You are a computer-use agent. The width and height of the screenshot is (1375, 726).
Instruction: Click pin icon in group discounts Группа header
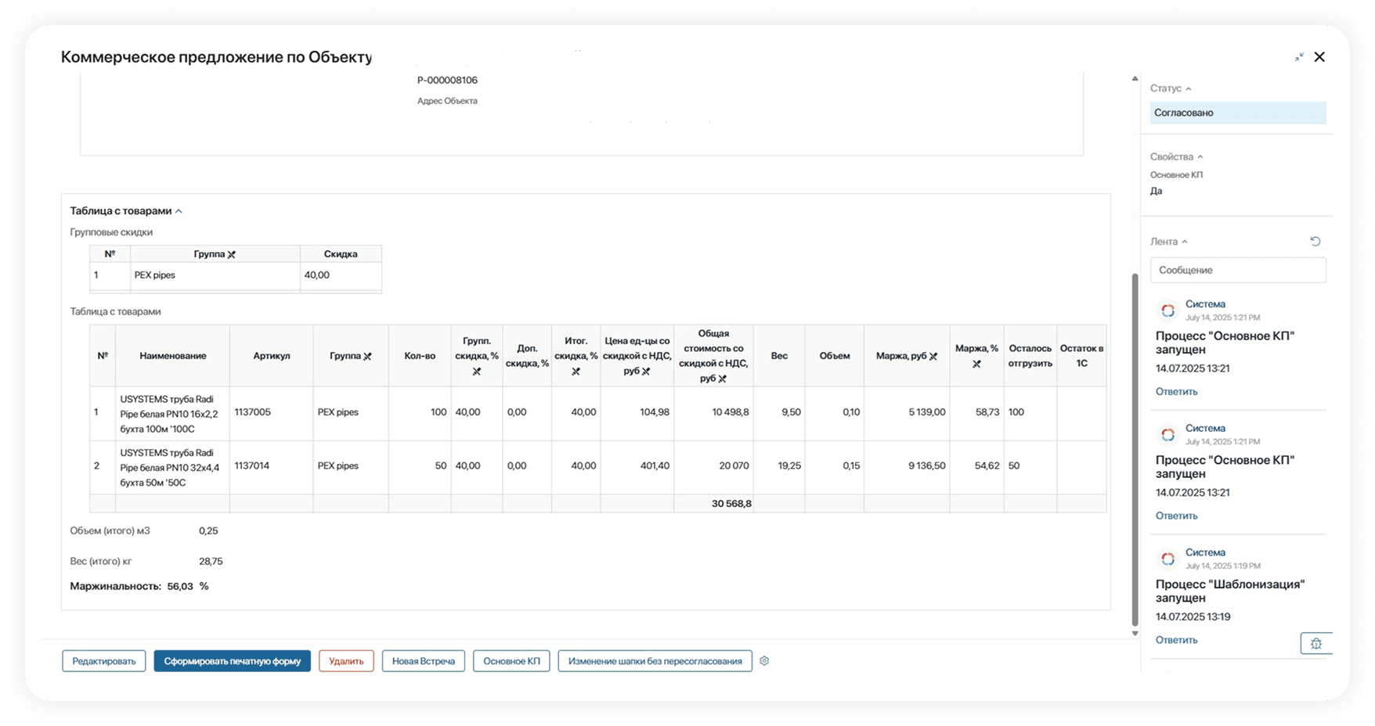pos(232,254)
